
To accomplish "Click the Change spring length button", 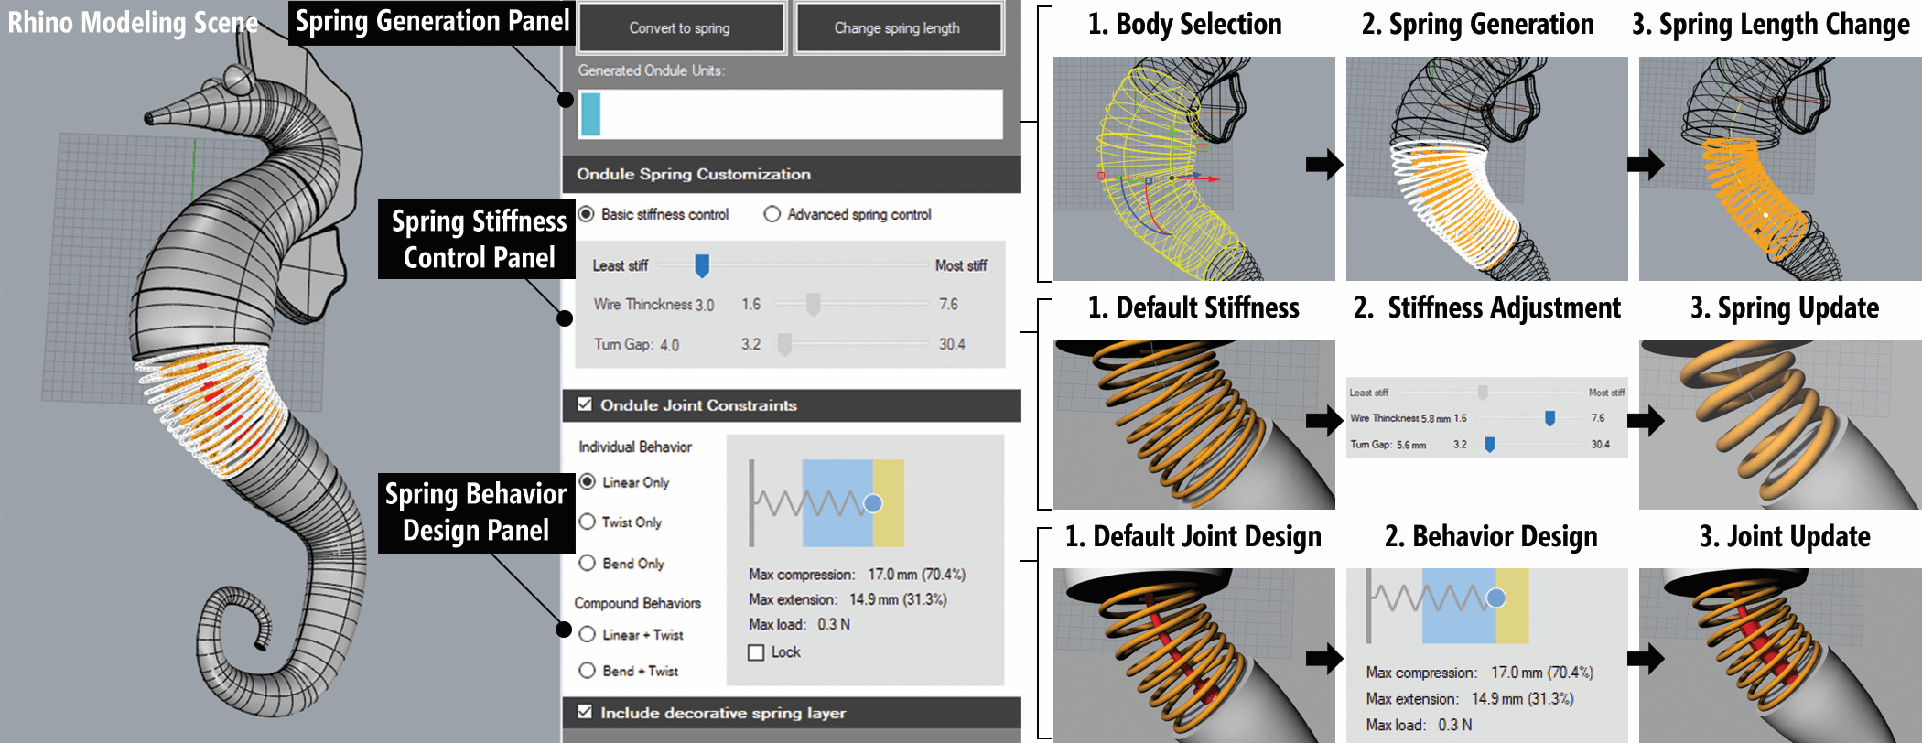I will [898, 27].
